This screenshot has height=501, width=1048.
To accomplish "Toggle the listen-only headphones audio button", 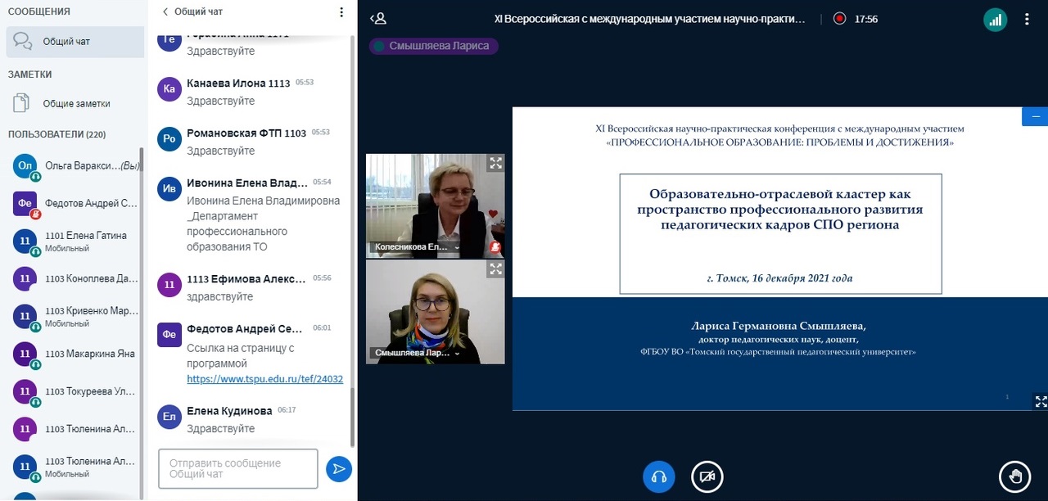I will pyautogui.click(x=659, y=476).
